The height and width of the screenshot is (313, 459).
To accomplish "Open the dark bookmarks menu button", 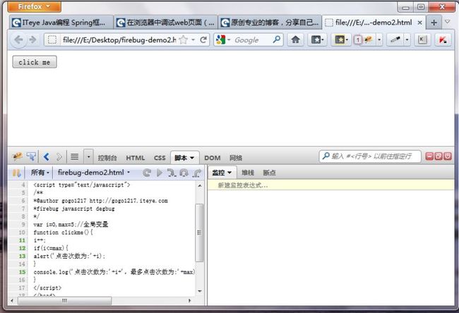I will [317, 39].
